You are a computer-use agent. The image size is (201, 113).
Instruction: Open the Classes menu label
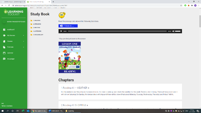(10, 41)
